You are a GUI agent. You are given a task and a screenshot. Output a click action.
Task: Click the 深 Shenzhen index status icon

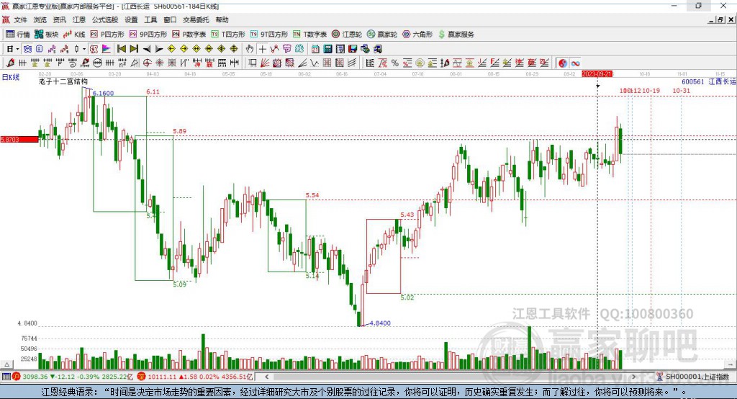coord(142,377)
